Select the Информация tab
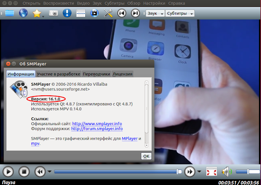Screen dimensions: 261x185 (21, 74)
